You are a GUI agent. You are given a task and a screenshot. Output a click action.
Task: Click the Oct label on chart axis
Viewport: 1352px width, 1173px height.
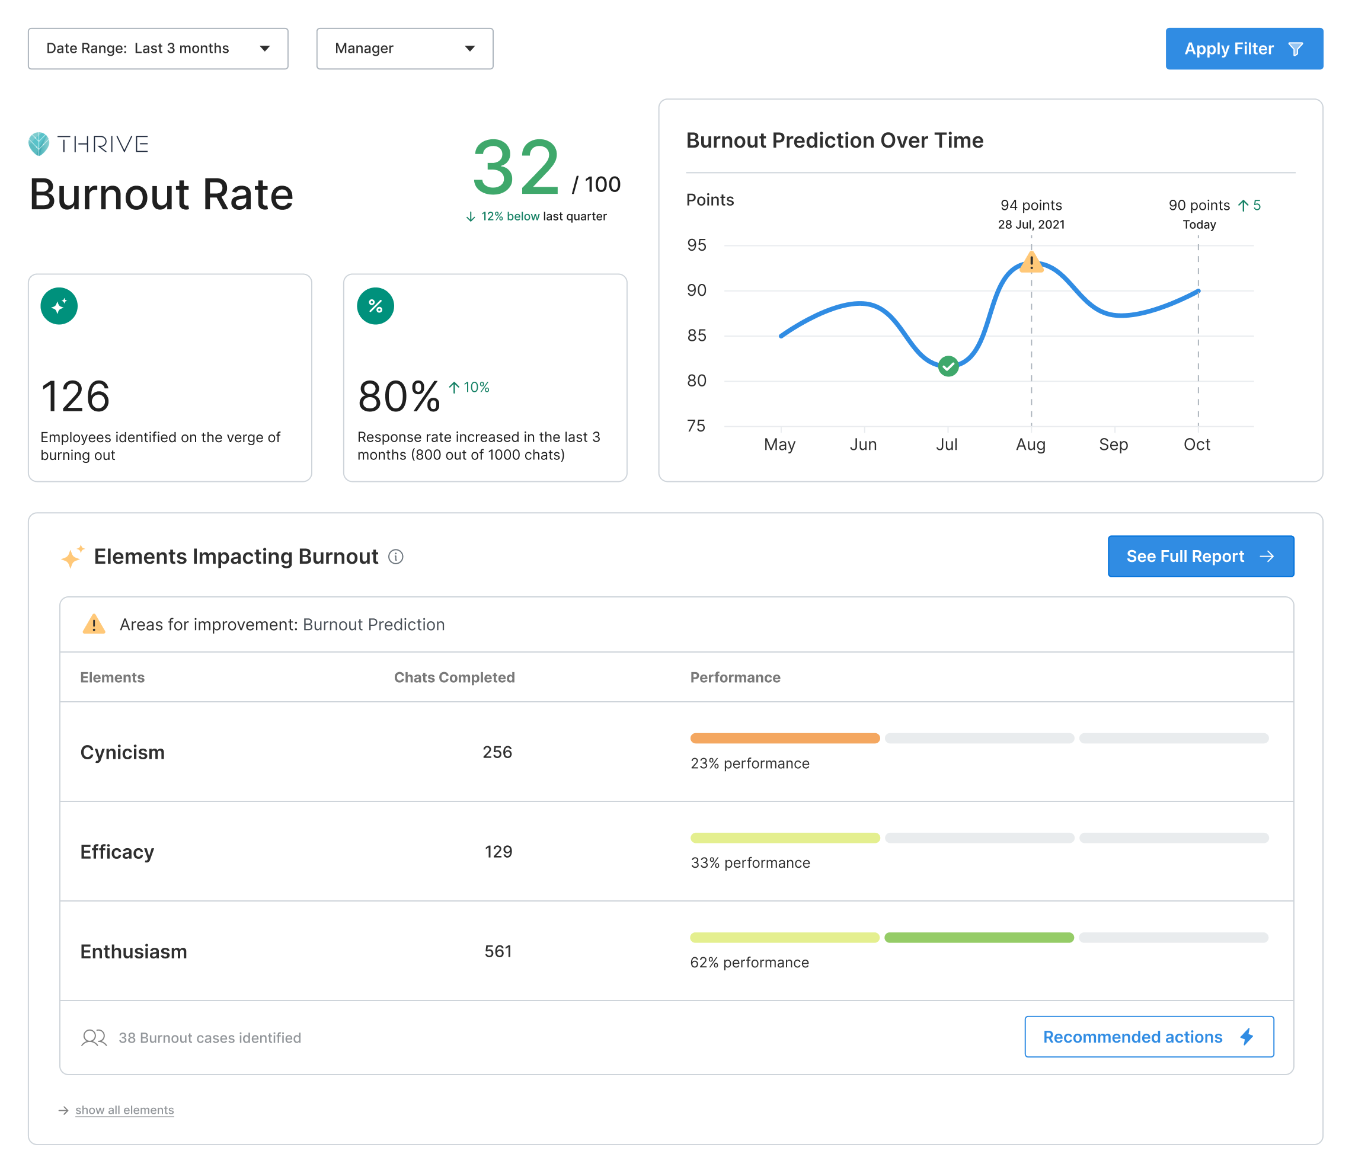[1196, 445]
